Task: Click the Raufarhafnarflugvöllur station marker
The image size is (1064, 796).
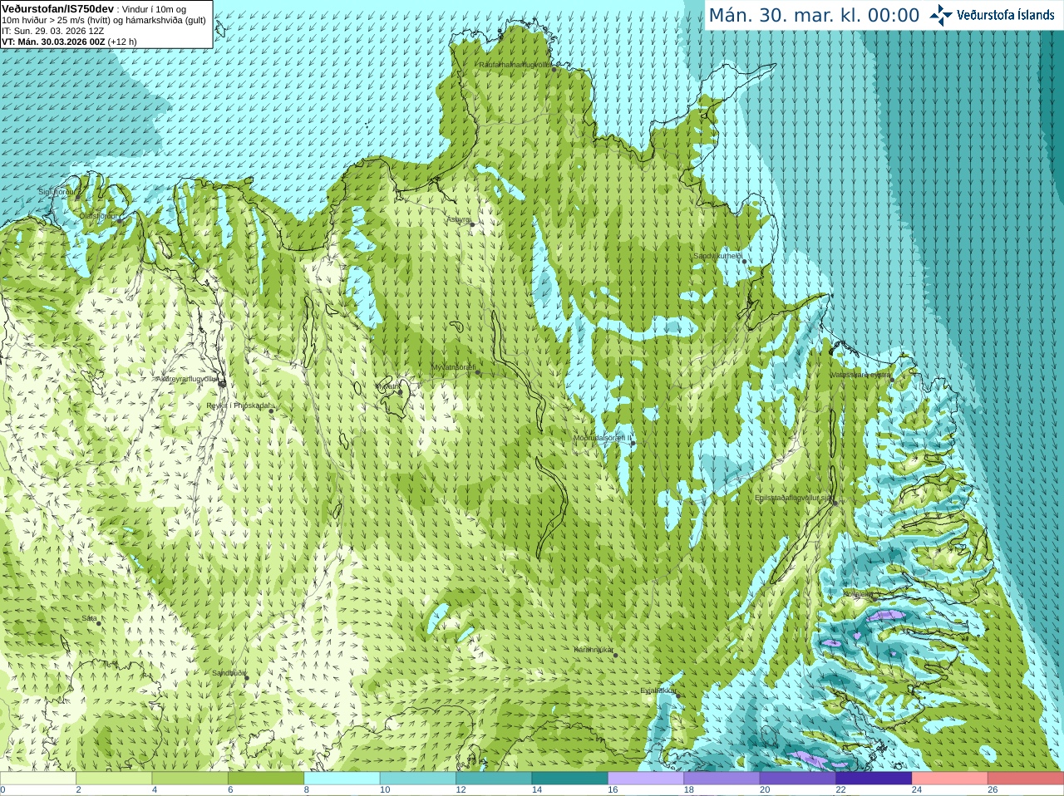Action: click(x=554, y=69)
